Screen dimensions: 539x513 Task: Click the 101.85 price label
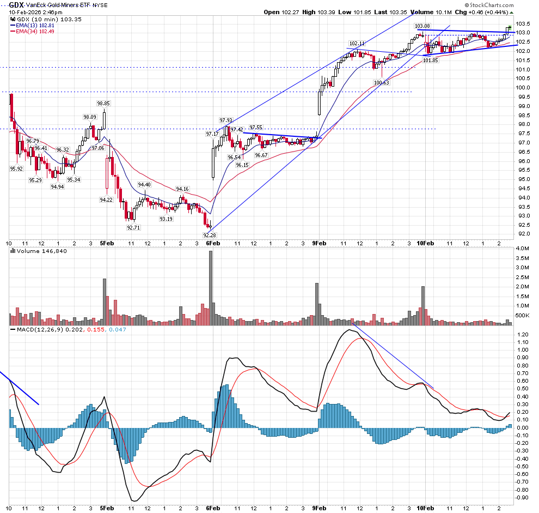point(430,61)
